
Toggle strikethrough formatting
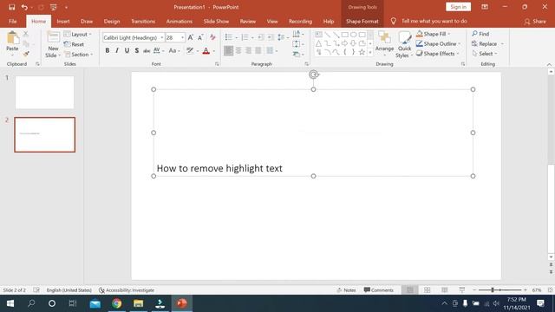click(x=147, y=50)
